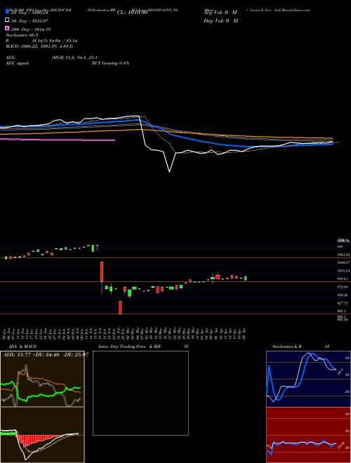Screen dimensions: 351x463
Task: Click the sharp dip of the white price line
Action: click(x=170, y=170)
